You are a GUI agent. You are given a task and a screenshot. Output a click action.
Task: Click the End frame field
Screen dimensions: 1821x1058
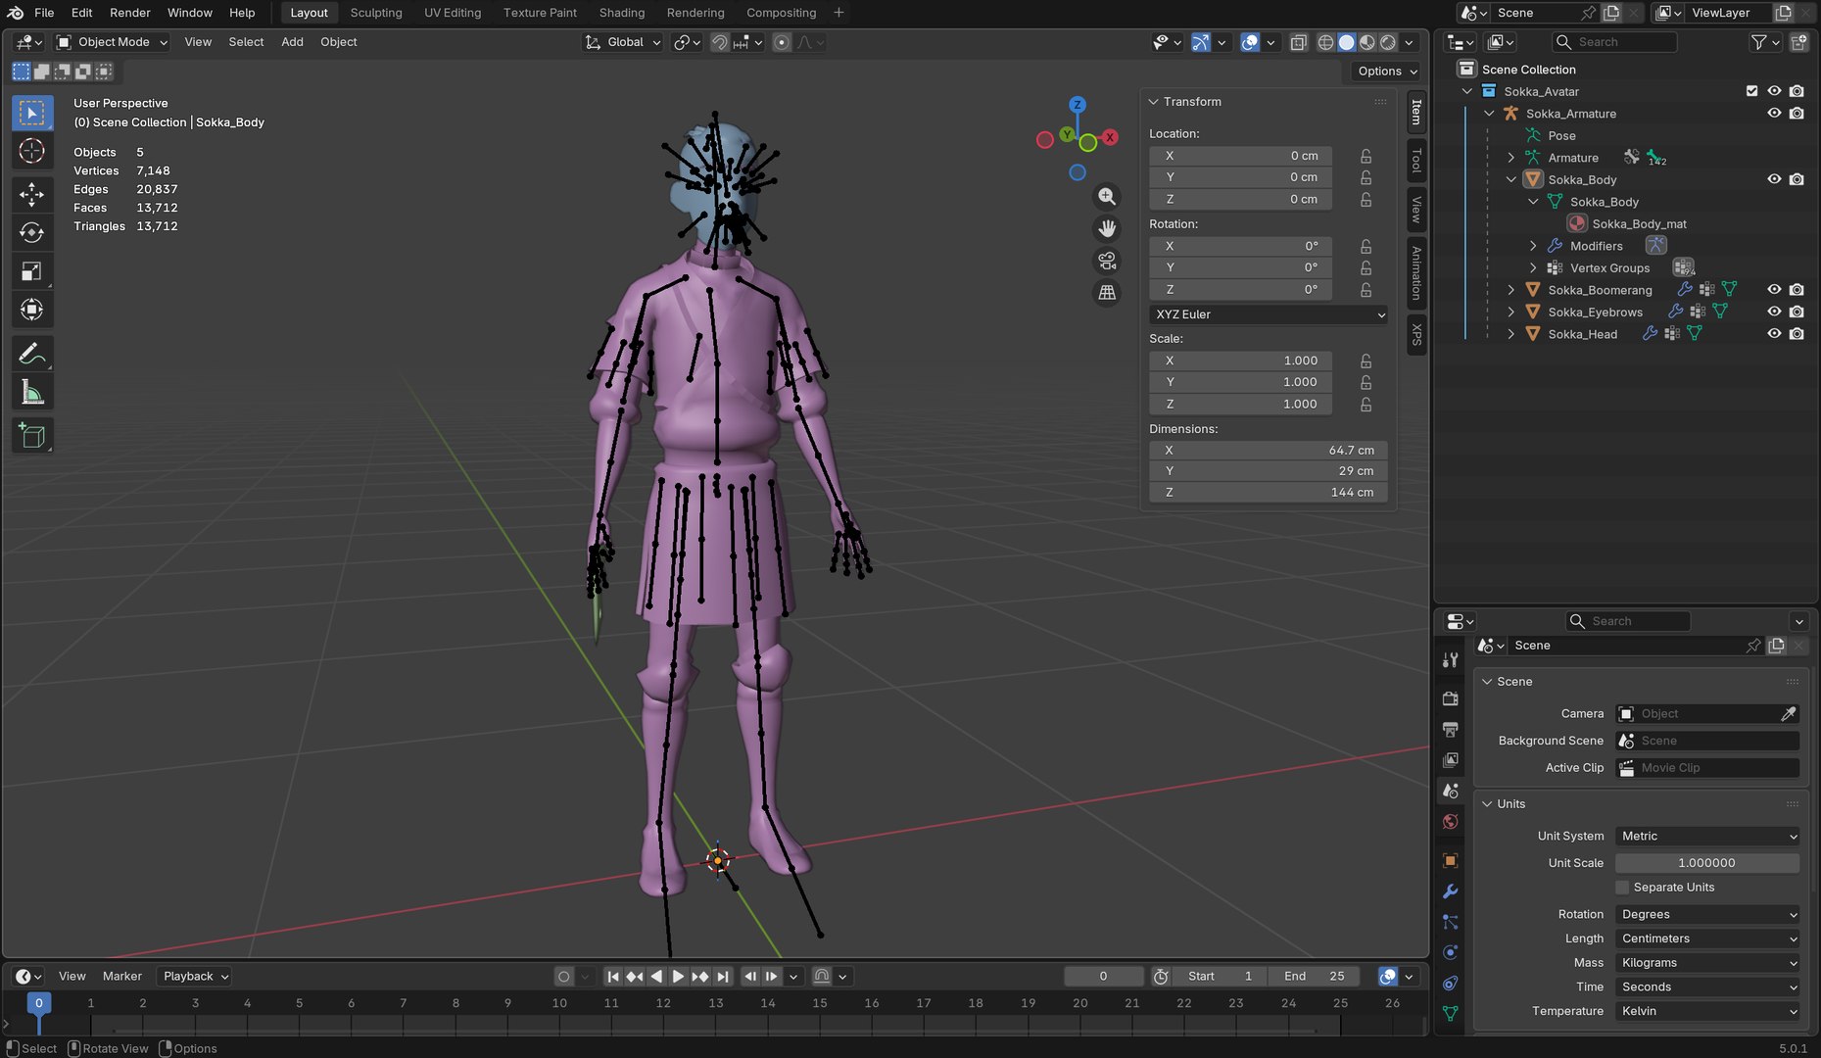(x=1315, y=976)
